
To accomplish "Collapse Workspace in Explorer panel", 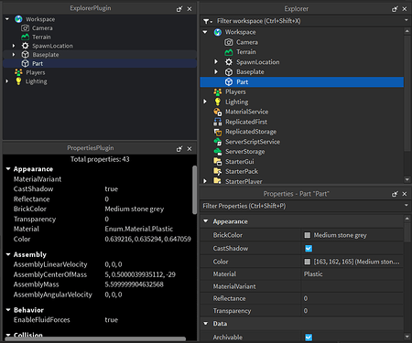I will click(x=205, y=32).
